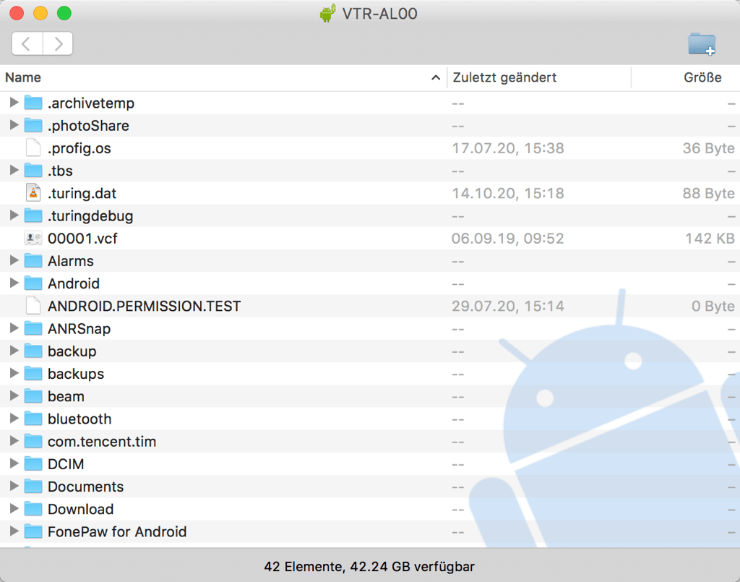The width and height of the screenshot is (740, 582).
Task: Sort by the Name column header
Action: point(223,77)
